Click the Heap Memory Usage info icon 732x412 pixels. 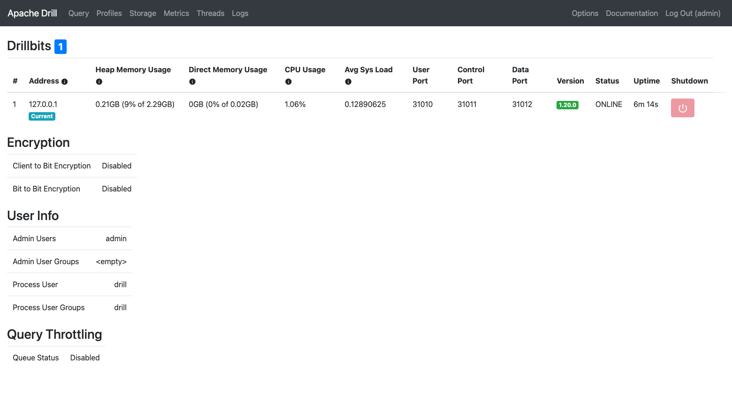(x=99, y=82)
